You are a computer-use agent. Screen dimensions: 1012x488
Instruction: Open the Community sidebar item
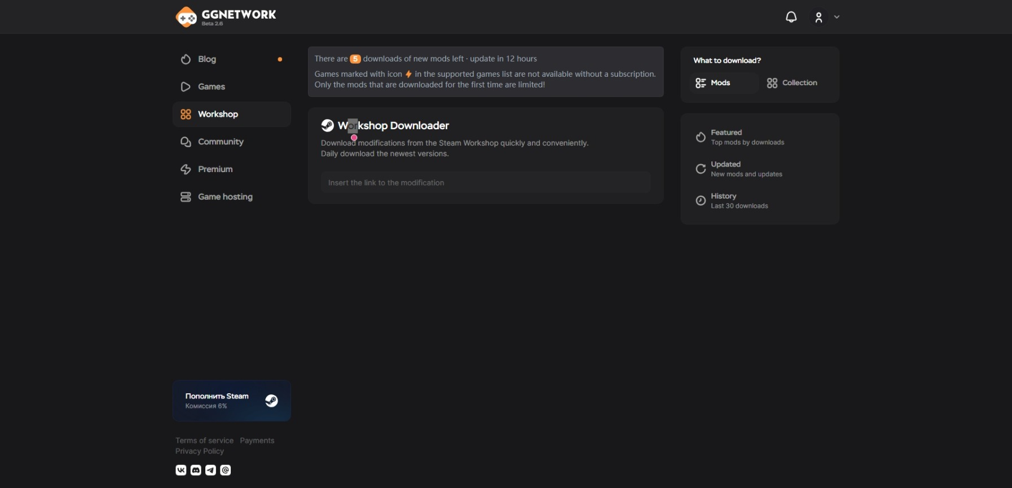232,142
